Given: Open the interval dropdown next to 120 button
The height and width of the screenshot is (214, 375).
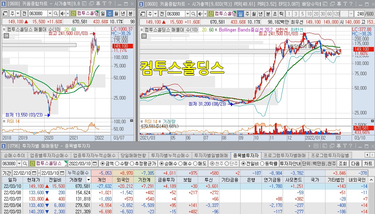Looking at the screenshot, I should click(351, 14).
